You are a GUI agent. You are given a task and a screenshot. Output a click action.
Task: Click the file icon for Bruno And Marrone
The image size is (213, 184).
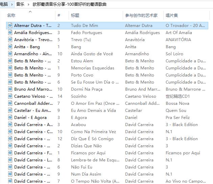tap(10, 89)
